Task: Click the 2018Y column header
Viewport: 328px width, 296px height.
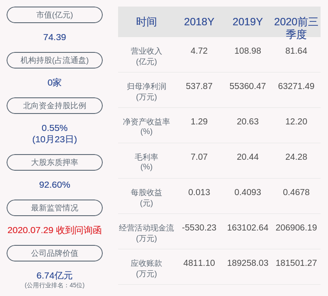Action: pyautogui.click(x=199, y=22)
